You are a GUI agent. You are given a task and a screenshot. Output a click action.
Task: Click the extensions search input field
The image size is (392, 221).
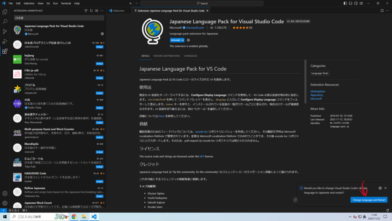click(59, 18)
